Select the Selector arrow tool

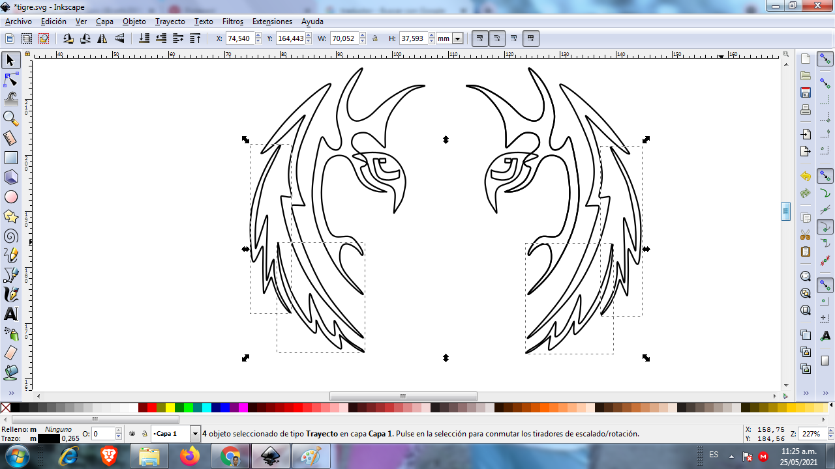pos(10,60)
